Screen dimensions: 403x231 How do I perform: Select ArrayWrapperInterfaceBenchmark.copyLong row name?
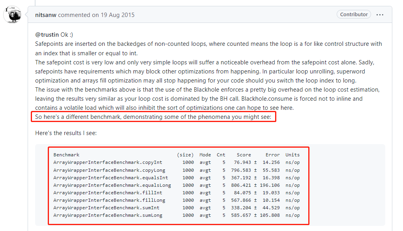109,170
